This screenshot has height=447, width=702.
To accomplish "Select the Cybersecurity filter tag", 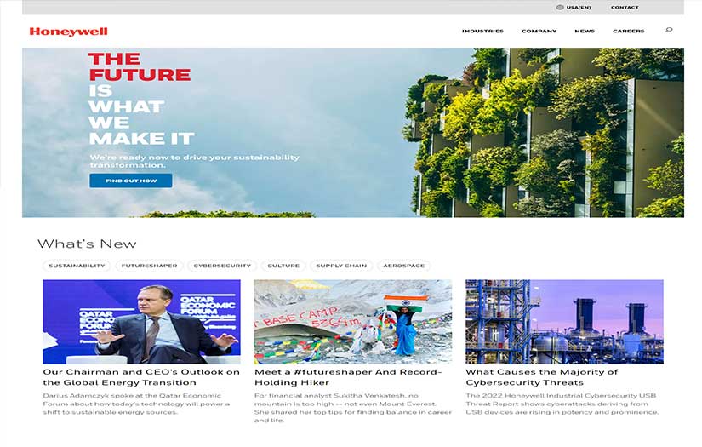I will [222, 266].
